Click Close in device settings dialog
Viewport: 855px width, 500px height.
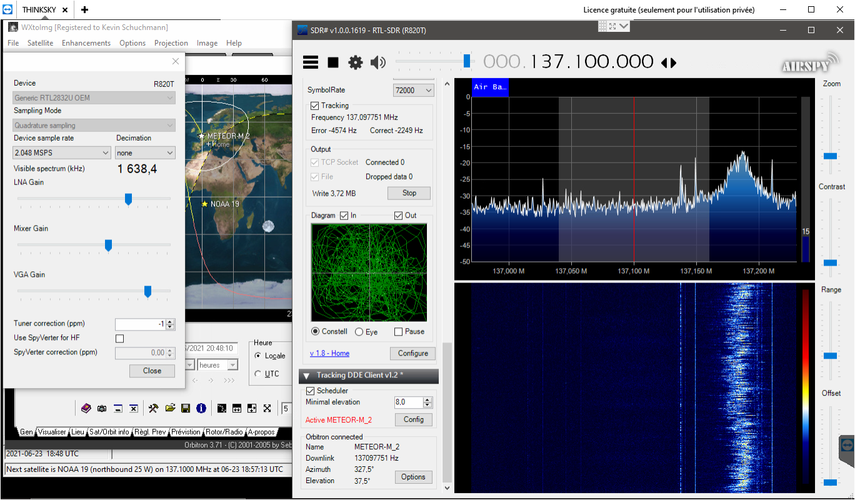click(152, 371)
